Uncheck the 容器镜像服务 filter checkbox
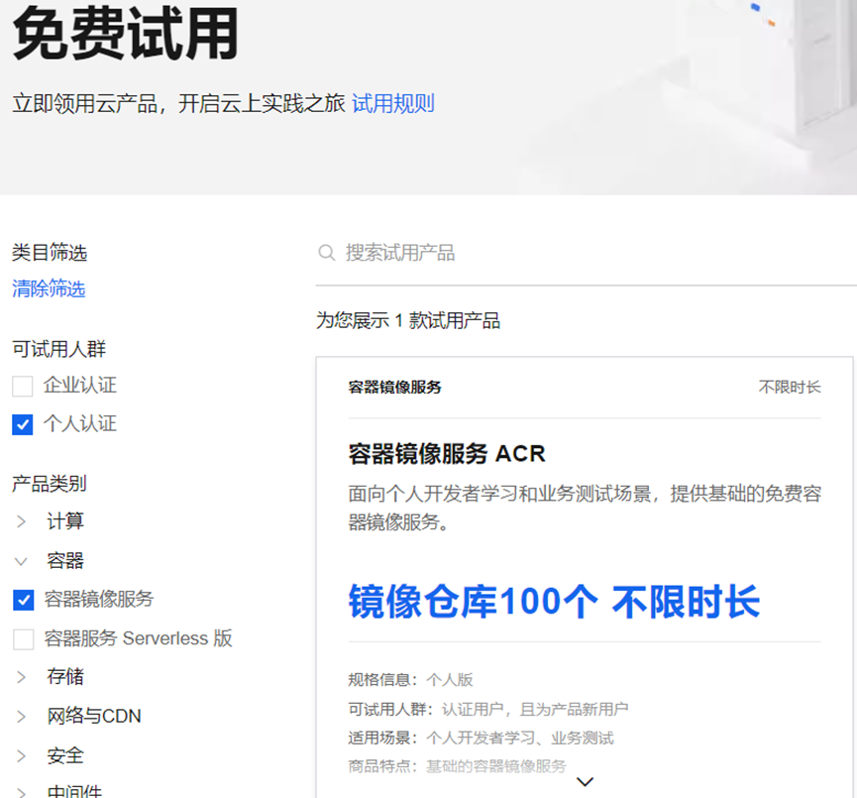This screenshot has width=857, height=798. tap(24, 600)
